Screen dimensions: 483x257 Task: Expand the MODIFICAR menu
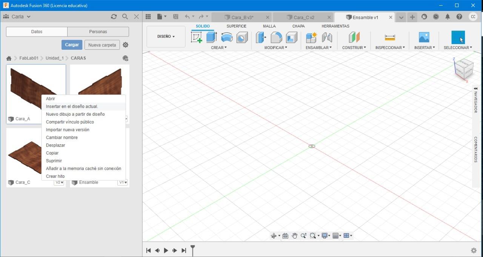pos(275,47)
